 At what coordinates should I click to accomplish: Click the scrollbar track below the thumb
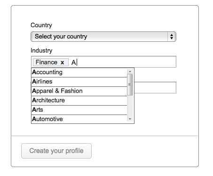pyautogui.click(x=130, y=106)
